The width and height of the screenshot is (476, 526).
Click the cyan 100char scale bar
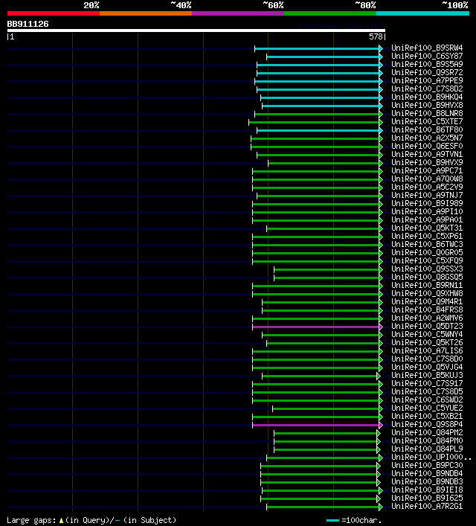point(332,521)
